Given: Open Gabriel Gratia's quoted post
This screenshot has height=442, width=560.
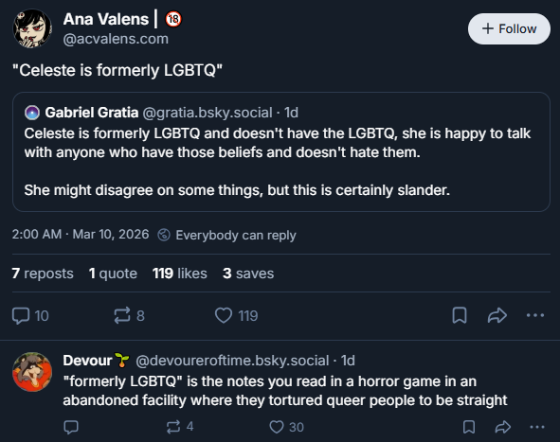Looking at the screenshot, I should coord(281,152).
